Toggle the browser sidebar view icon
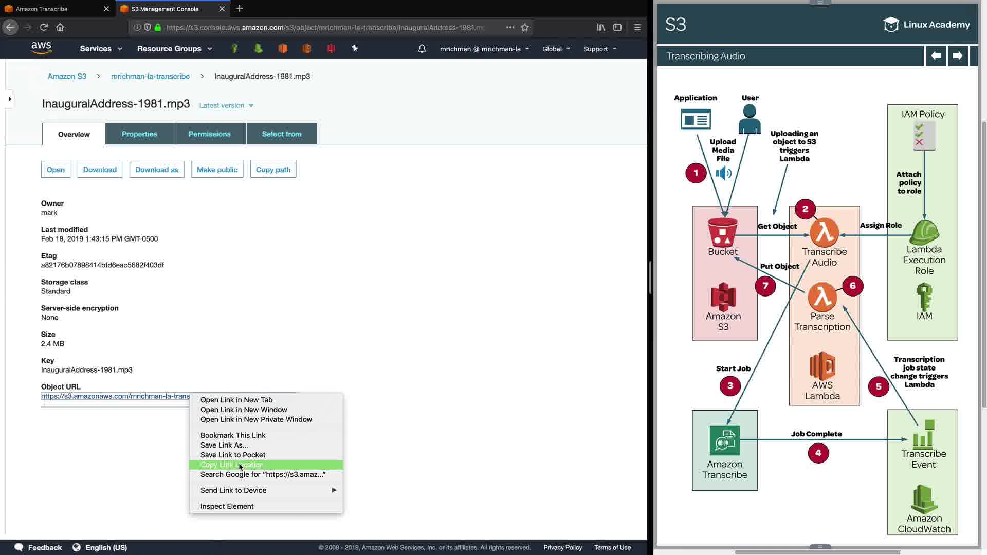The image size is (987, 555). 617,27
